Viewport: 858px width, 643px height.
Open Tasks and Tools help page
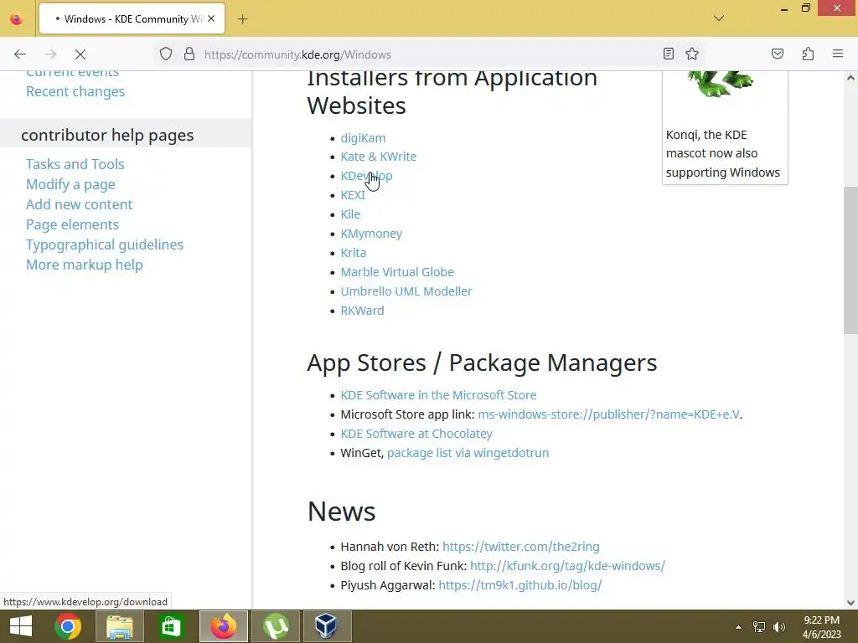75,164
